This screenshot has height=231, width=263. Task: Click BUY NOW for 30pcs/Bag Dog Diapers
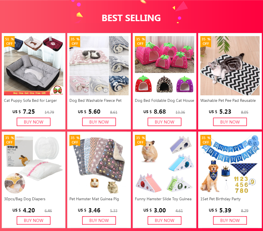[34, 221]
